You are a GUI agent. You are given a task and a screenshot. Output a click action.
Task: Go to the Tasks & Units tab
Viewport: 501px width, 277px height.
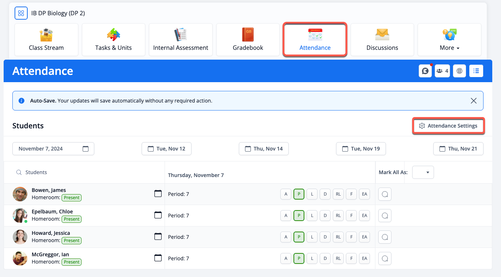tap(114, 40)
